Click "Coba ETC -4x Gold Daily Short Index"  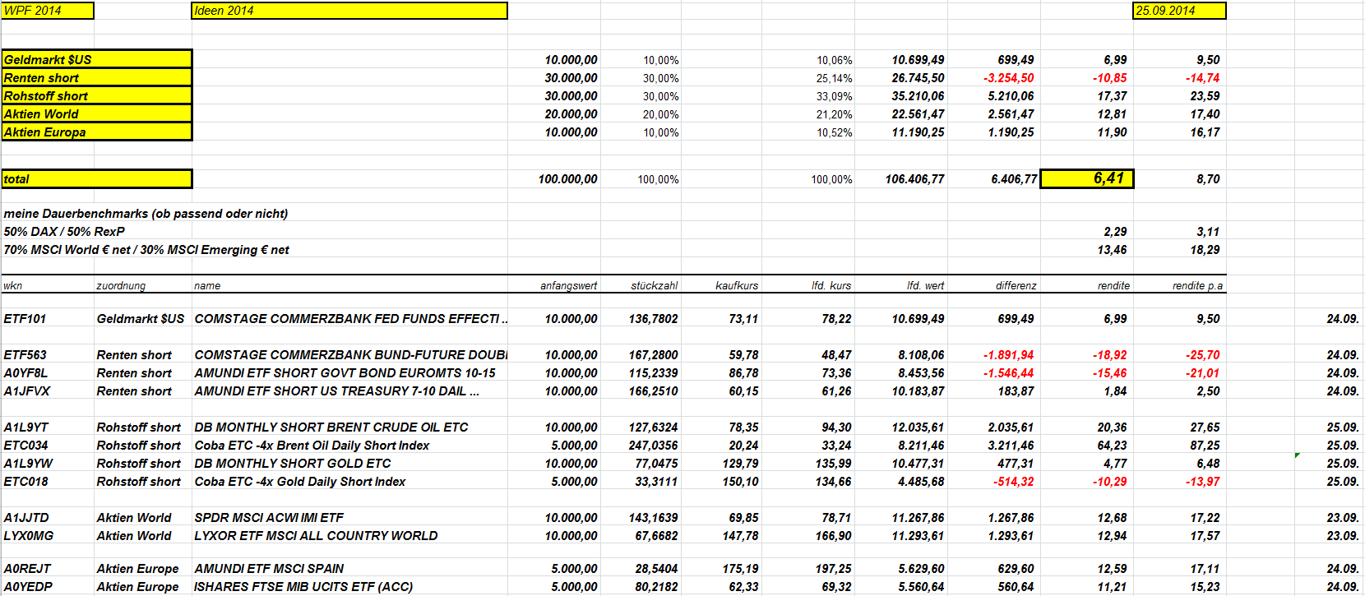point(300,482)
